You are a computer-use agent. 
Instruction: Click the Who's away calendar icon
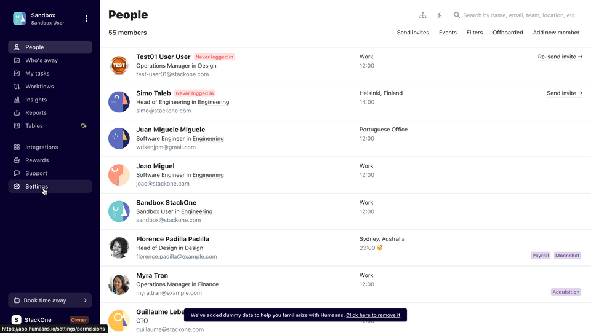point(17,60)
